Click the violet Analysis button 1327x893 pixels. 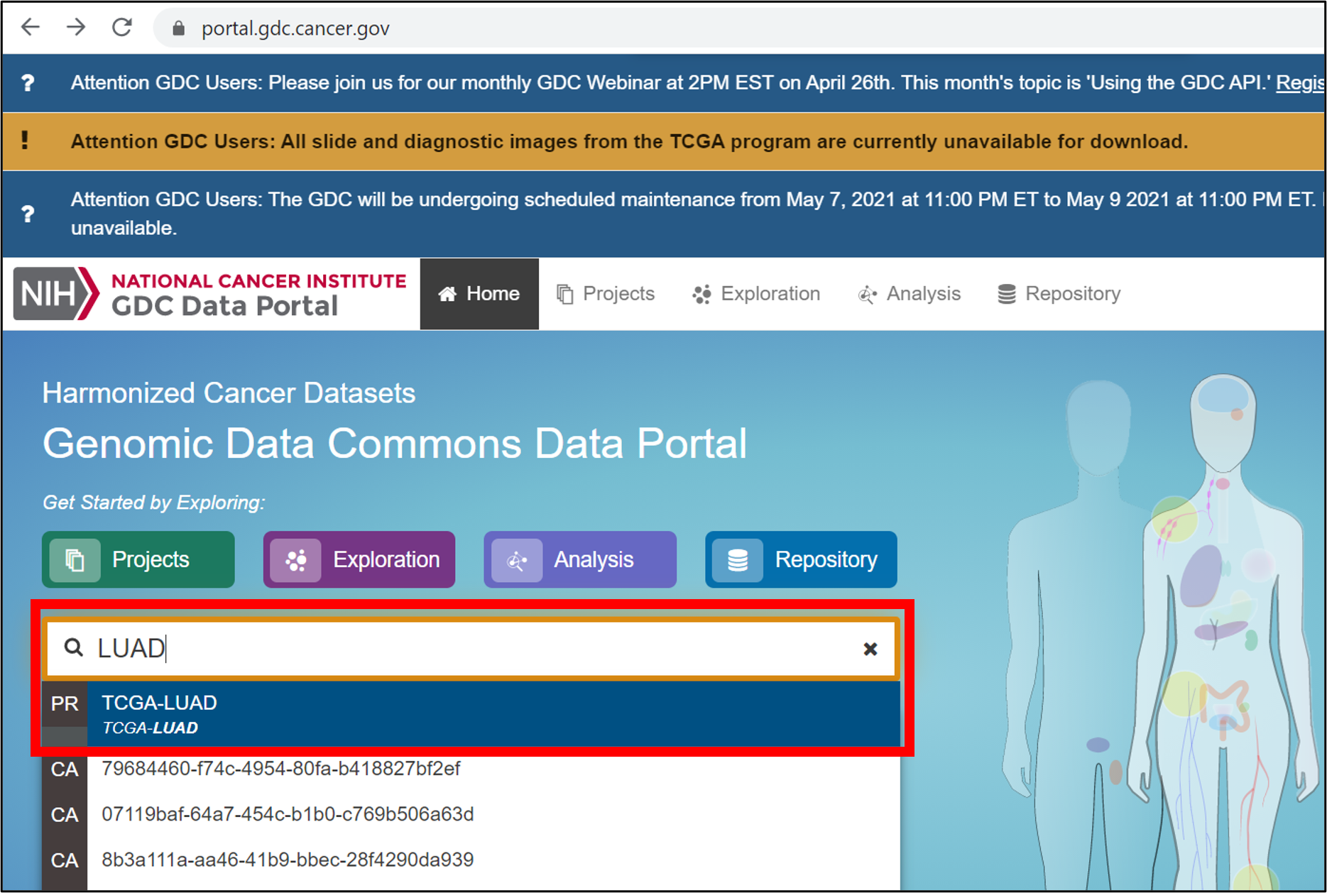(x=580, y=559)
